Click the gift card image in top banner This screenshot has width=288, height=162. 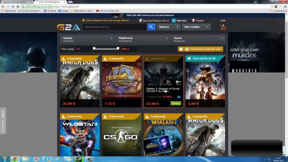point(118,16)
